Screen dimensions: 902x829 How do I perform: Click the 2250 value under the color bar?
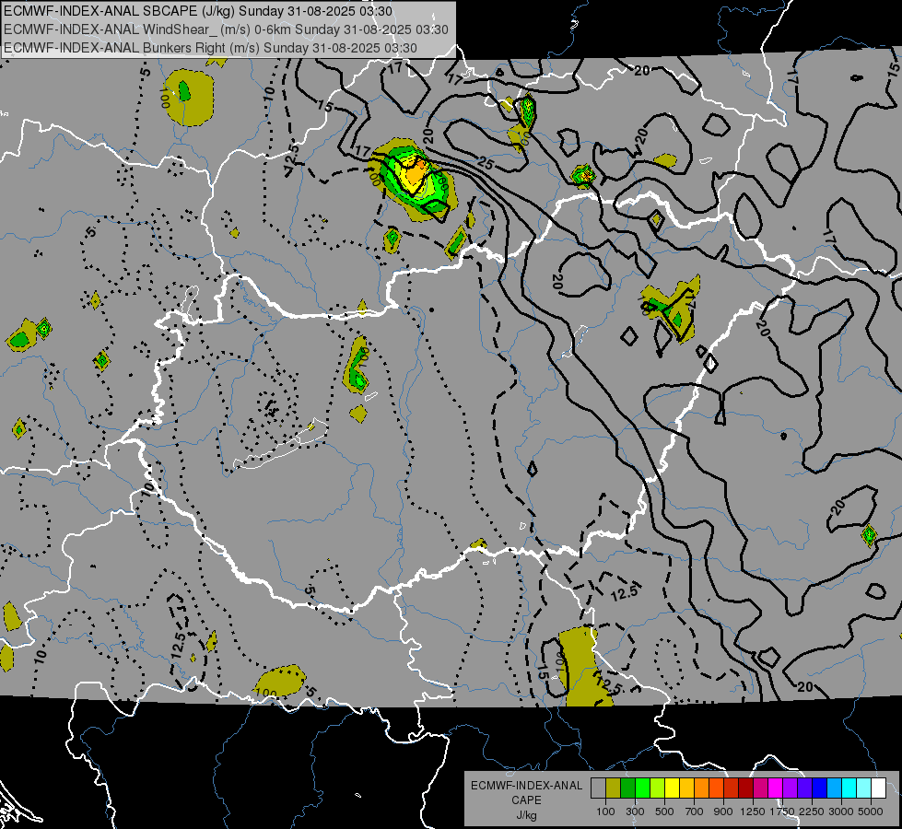[x=812, y=811]
